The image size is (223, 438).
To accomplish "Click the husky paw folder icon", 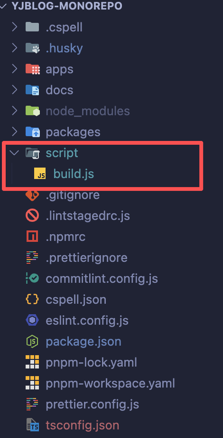I will coord(32,48).
